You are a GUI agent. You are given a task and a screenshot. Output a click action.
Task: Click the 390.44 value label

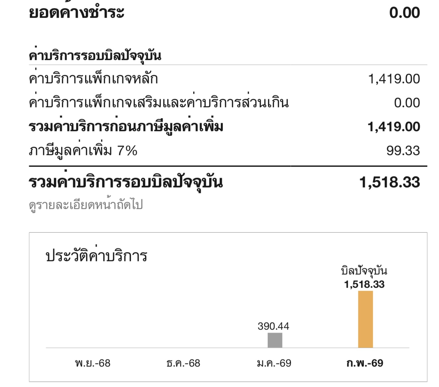coord(273,326)
